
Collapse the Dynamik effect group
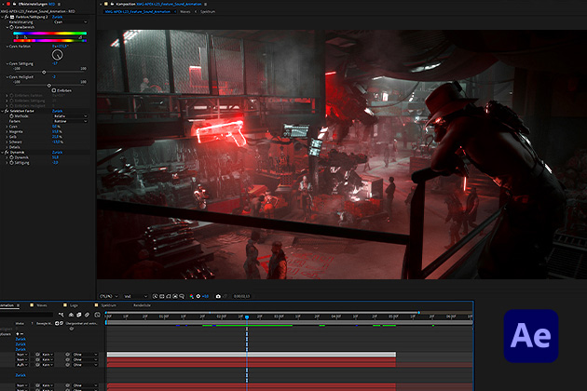click(x=2, y=153)
